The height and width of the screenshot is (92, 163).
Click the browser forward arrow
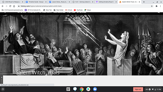6,6
